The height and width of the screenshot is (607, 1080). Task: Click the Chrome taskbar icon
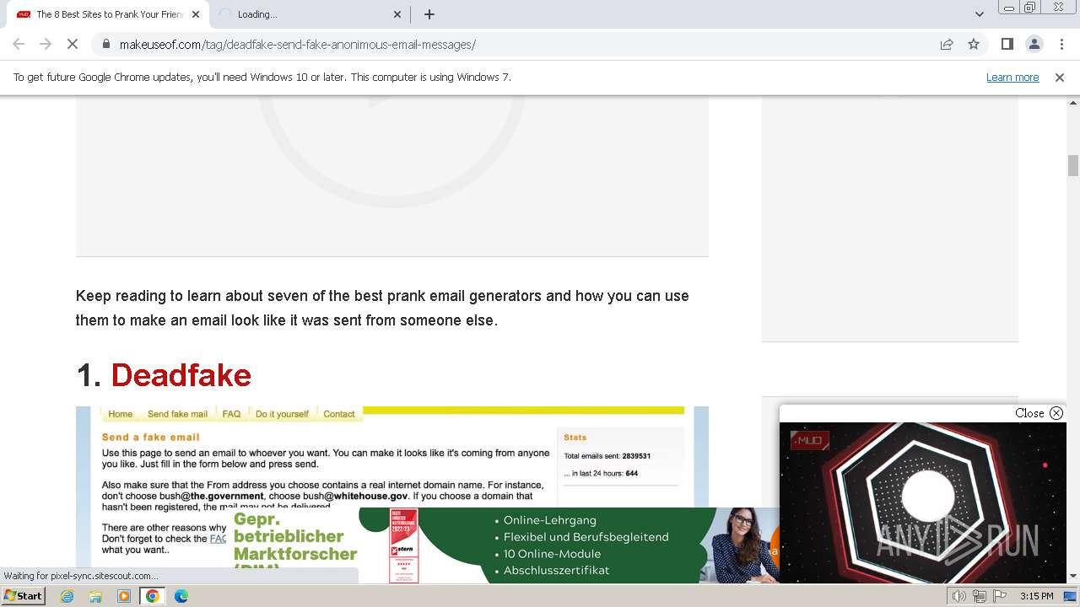click(153, 596)
